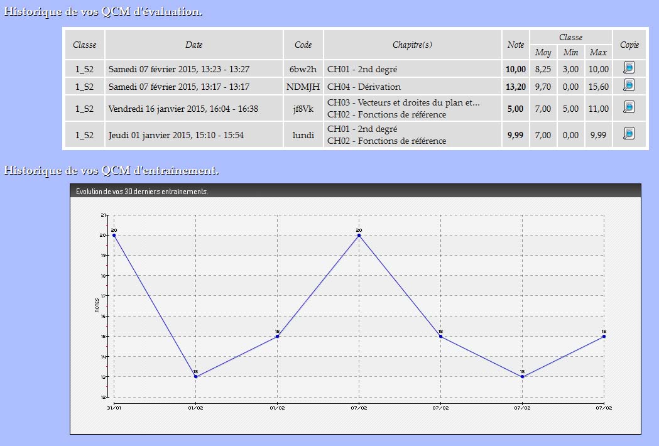View the copy of the 'lundi' quiz
This screenshot has width=659, height=446.
tap(628, 134)
